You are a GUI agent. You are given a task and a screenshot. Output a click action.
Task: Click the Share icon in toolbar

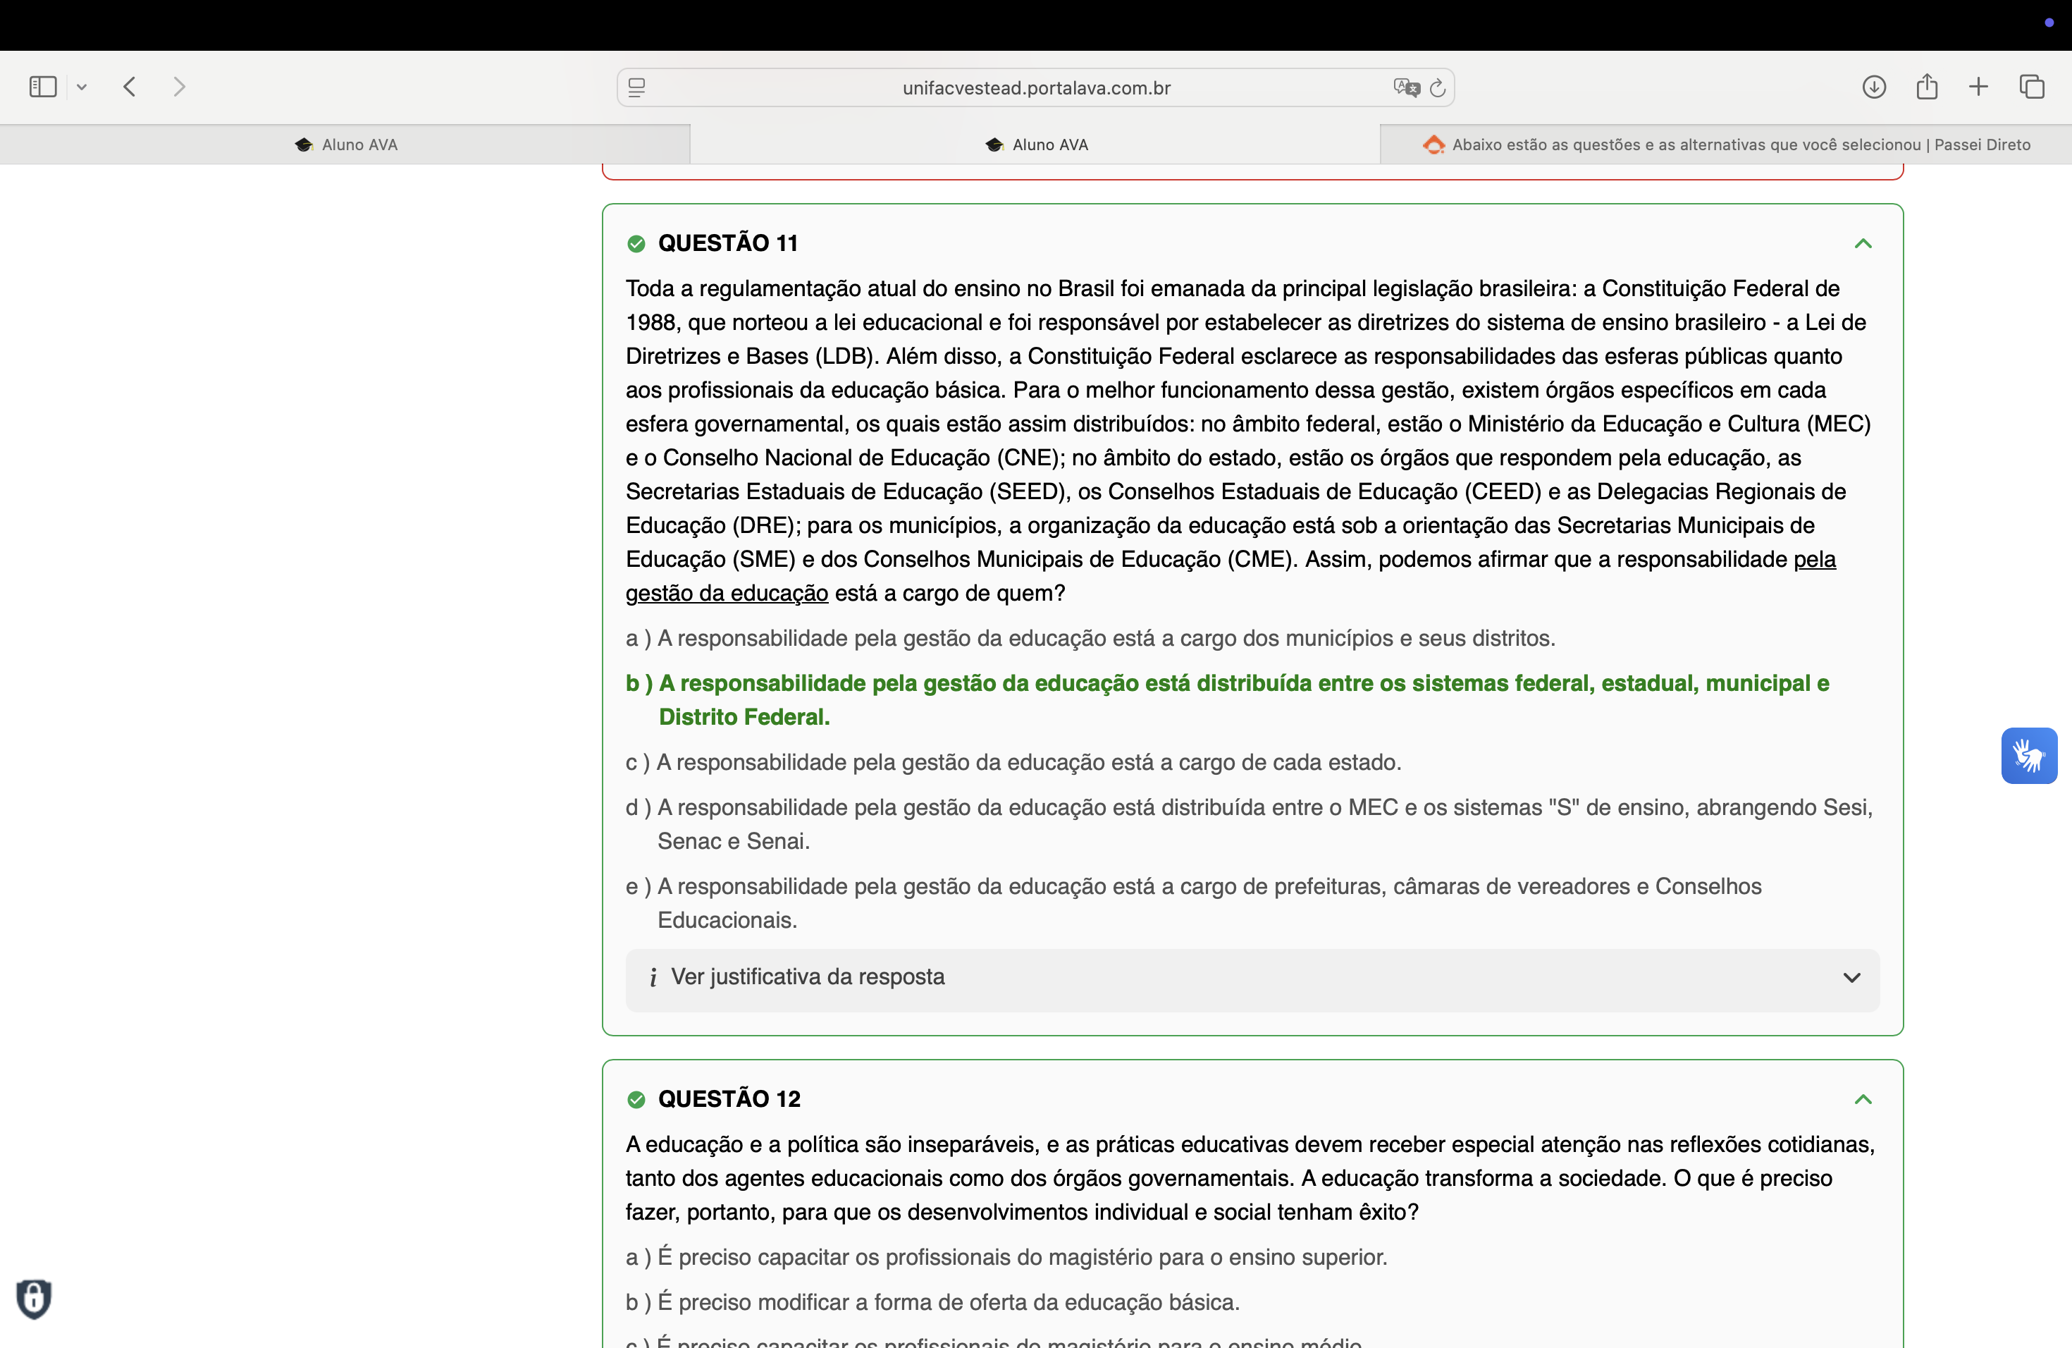tap(1927, 87)
